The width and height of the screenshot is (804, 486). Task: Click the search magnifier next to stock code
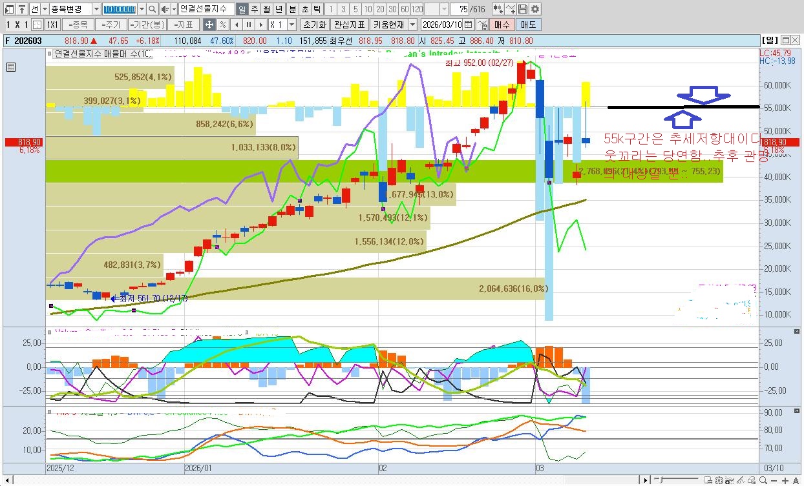152,9
